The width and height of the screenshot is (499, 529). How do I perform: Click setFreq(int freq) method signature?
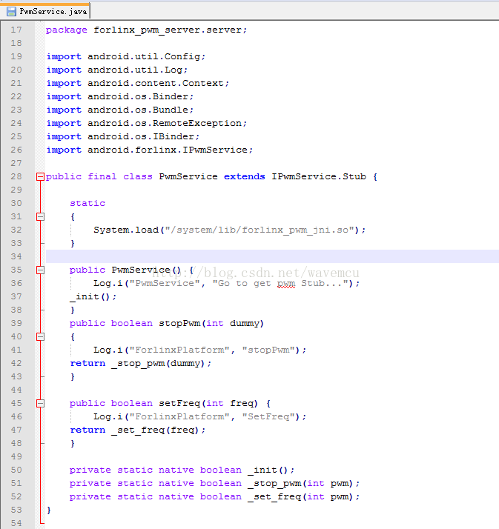point(208,403)
